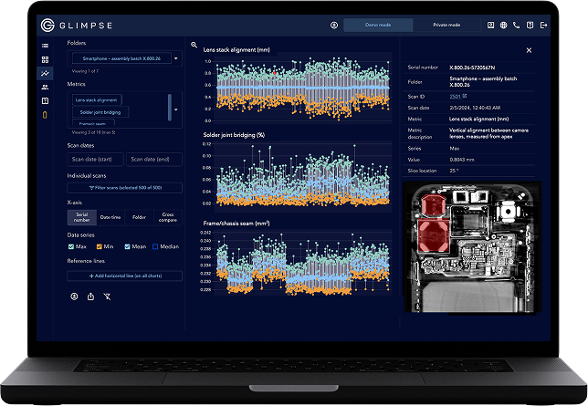Click the globe language icon
This screenshot has width=588, height=406.
[x=504, y=26]
